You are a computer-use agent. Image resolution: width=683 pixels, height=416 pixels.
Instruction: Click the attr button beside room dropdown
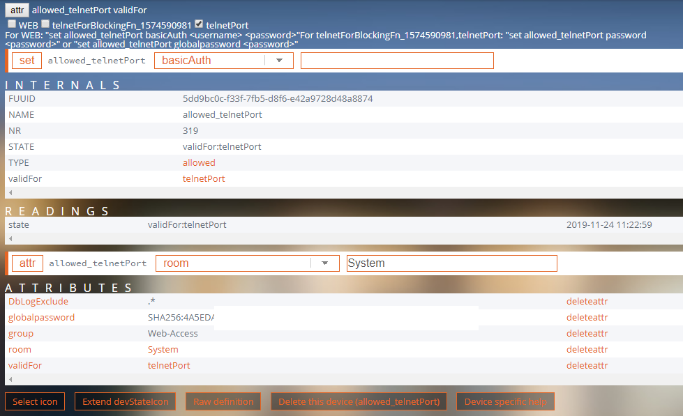pyautogui.click(x=27, y=263)
